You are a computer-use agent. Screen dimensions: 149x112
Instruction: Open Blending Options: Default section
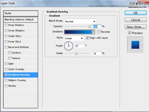(x=21, y=20)
